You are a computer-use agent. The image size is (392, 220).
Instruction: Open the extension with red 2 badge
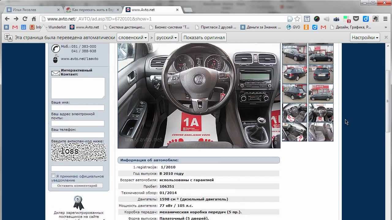(x=346, y=19)
